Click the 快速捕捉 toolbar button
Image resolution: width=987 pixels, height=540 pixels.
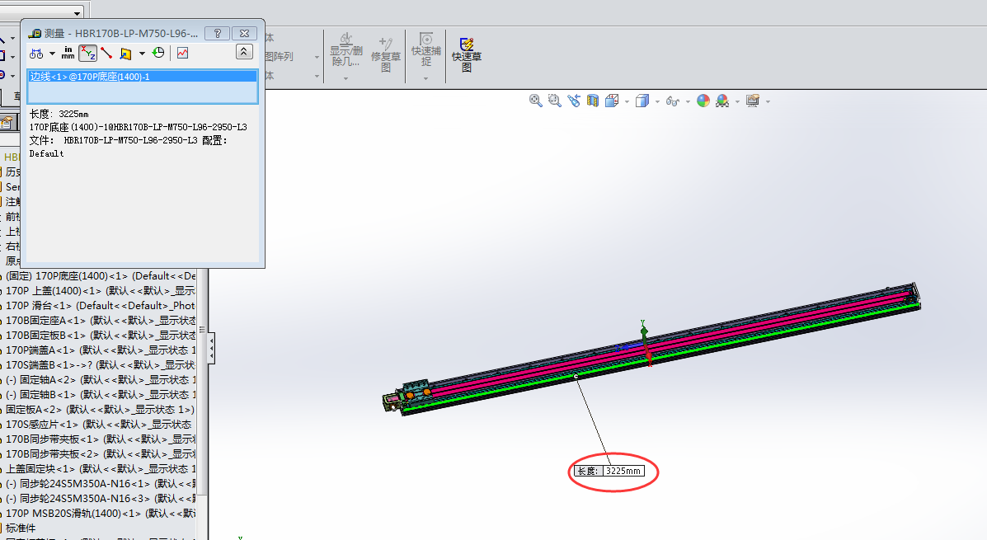point(426,49)
